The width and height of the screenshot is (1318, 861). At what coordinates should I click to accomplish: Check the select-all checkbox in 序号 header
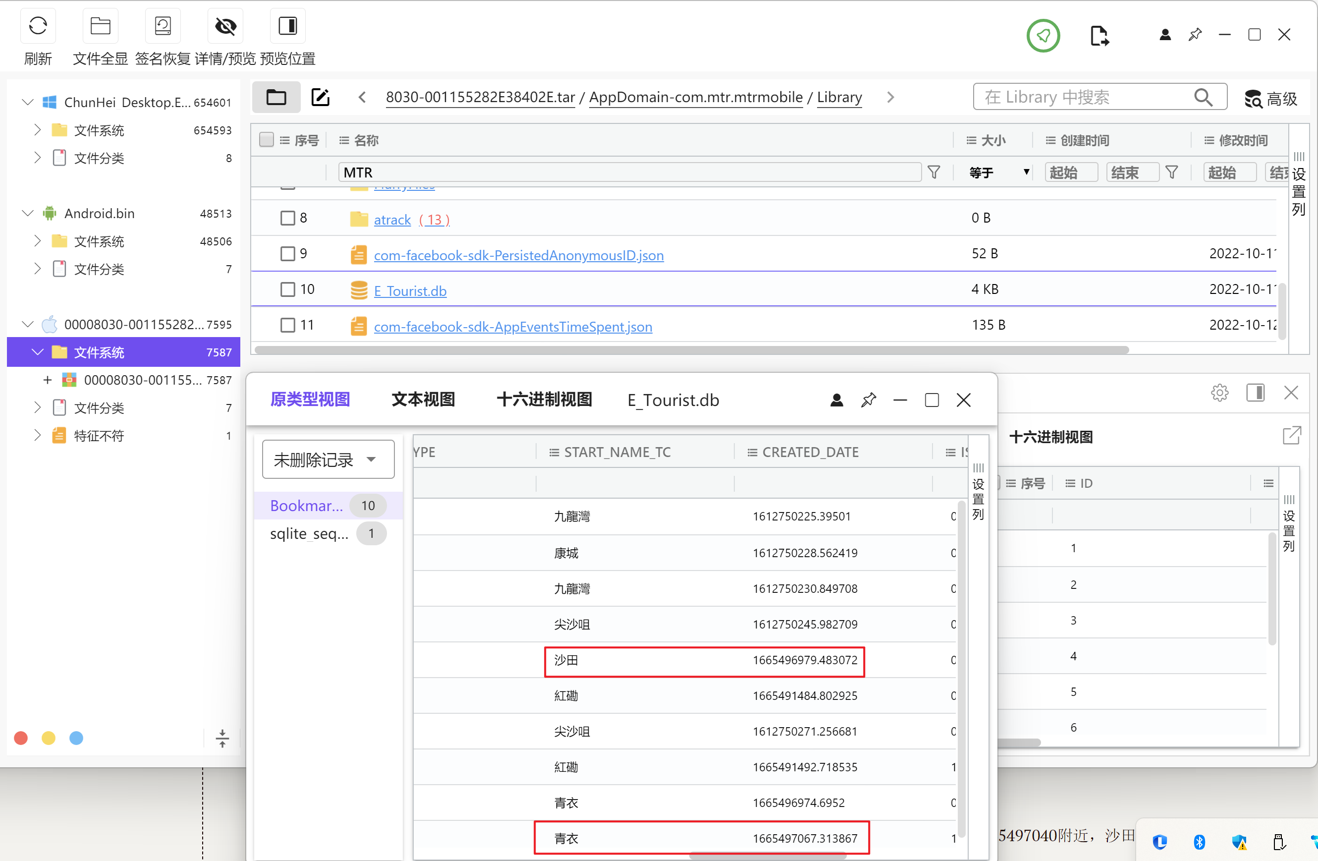point(267,140)
